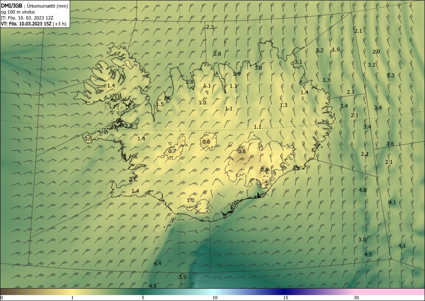Click the 1.9 precipitation value
Screen dimensions: 425x301
click(336, 50)
